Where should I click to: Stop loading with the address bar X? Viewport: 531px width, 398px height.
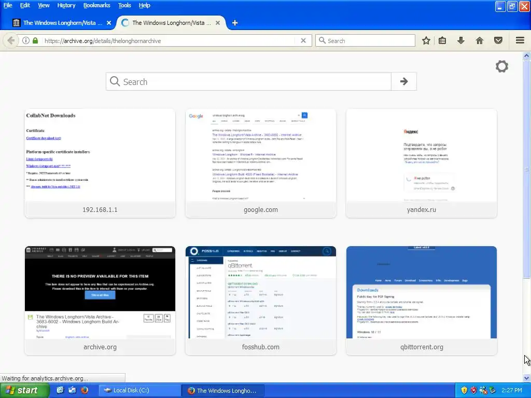pyautogui.click(x=303, y=40)
